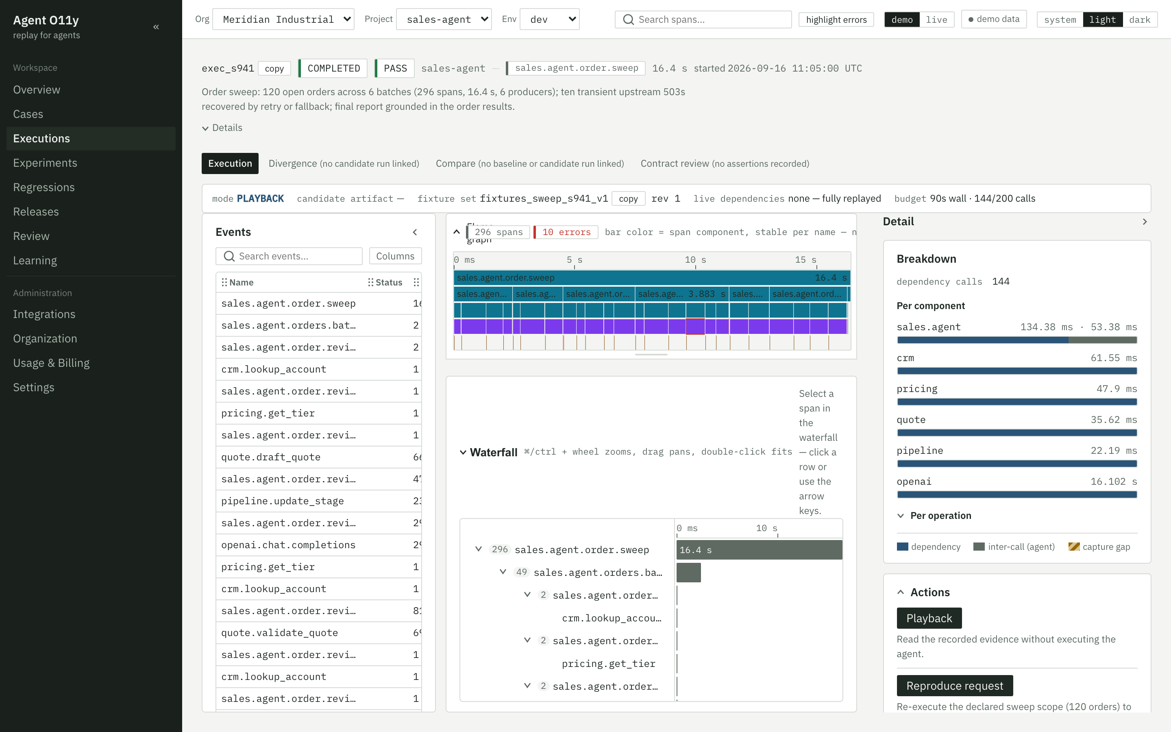Click the drag handle after Status column
The height and width of the screenshot is (732, 1171).
point(416,282)
